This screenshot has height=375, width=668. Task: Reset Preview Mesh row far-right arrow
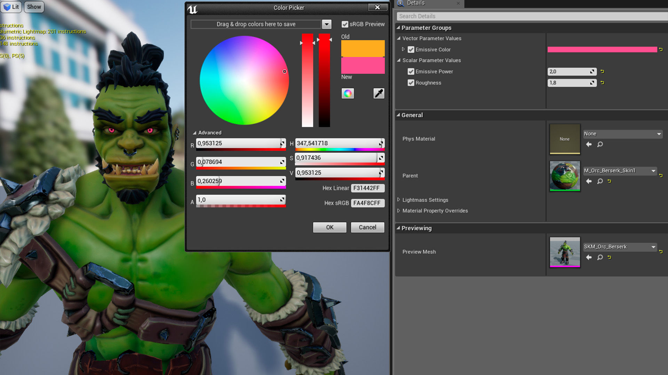pyautogui.click(x=661, y=251)
